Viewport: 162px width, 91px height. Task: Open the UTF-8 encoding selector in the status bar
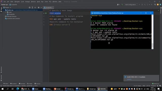[x=148, y=86]
